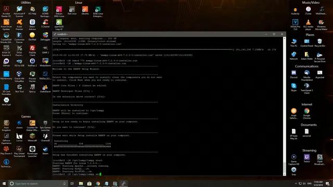Image resolution: width=333 pixels, height=187 pixels.
Task: Open Windows Start menu
Action: [4, 183]
